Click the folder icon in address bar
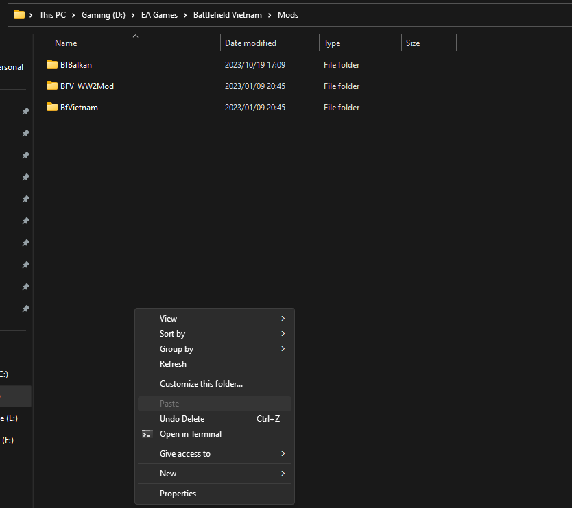Screen dimensions: 572x508 19,14
